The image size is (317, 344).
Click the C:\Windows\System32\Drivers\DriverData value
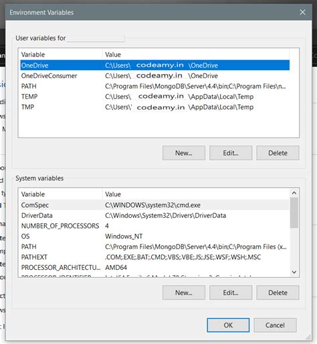[x=165, y=216]
